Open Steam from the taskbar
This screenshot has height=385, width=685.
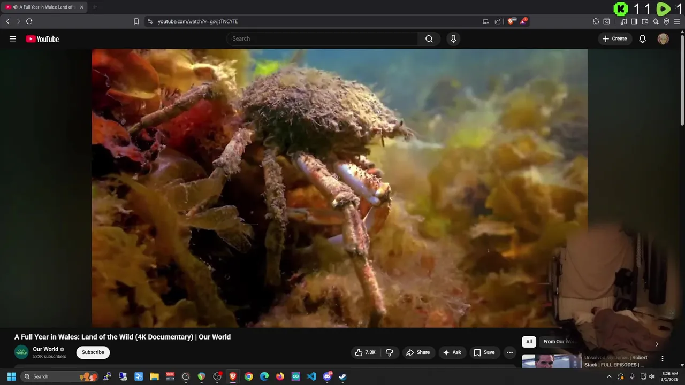click(342, 376)
